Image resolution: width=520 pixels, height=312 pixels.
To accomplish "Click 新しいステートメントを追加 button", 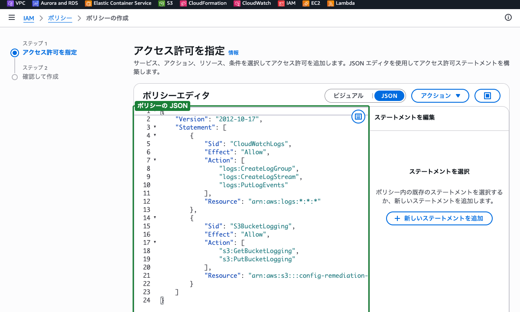I will pyautogui.click(x=439, y=218).
